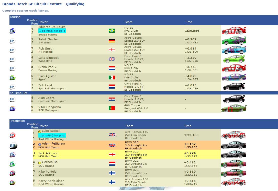Open driver Harry Karjalainen's profile
Screen dimensions: 278x191
pos(51,181)
